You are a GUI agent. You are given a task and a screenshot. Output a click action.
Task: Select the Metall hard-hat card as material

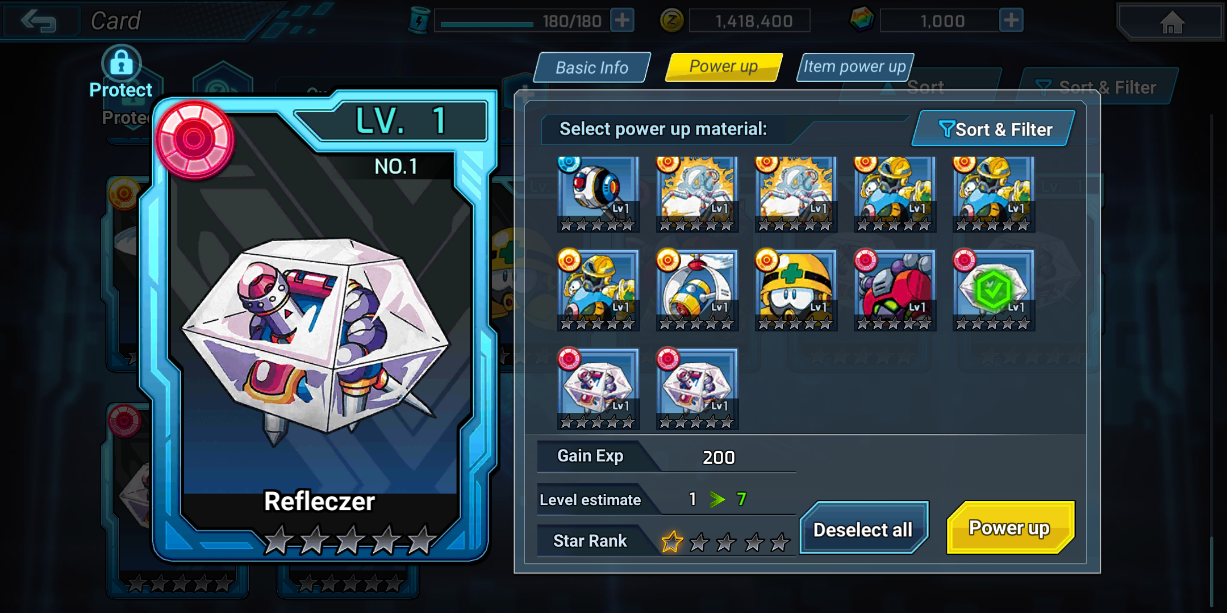(x=796, y=290)
